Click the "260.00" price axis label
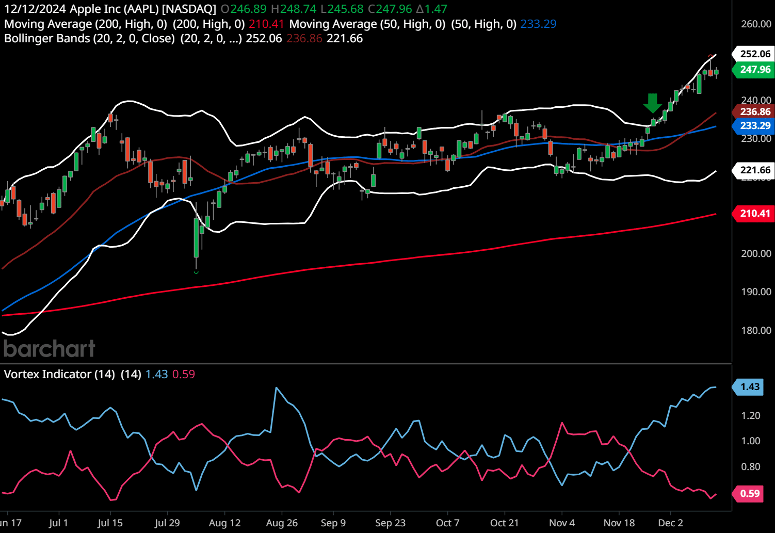This screenshot has height=533, width=775. (756, 24)
